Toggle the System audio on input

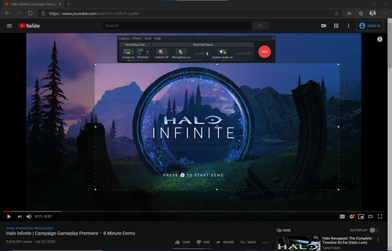[223, 52]
